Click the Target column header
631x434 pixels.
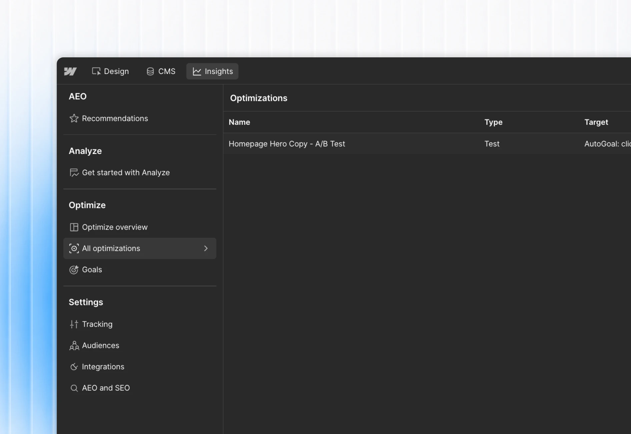click(596, 122)
